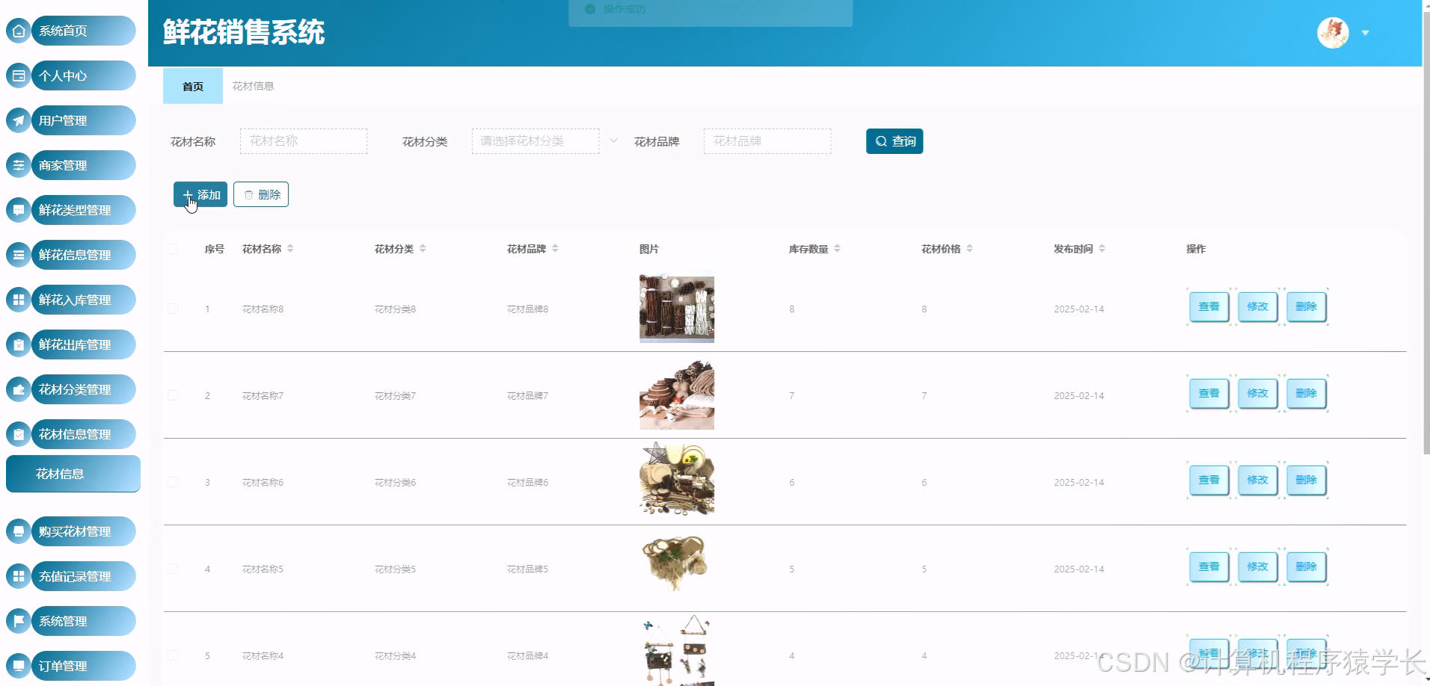Click 修改 on the 花材名称5 row

tap(1257, 566)
